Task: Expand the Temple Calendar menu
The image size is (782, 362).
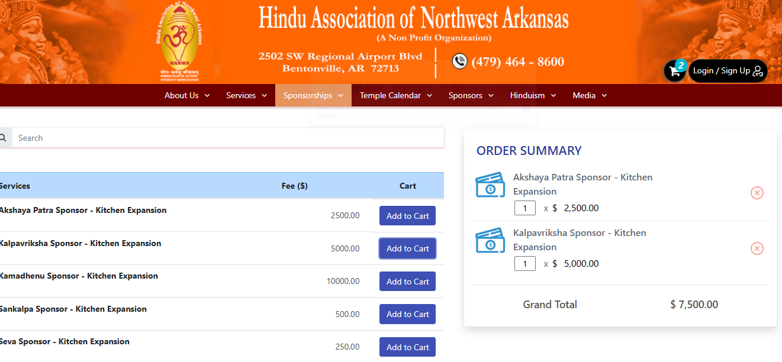Action: coord(396,95)
